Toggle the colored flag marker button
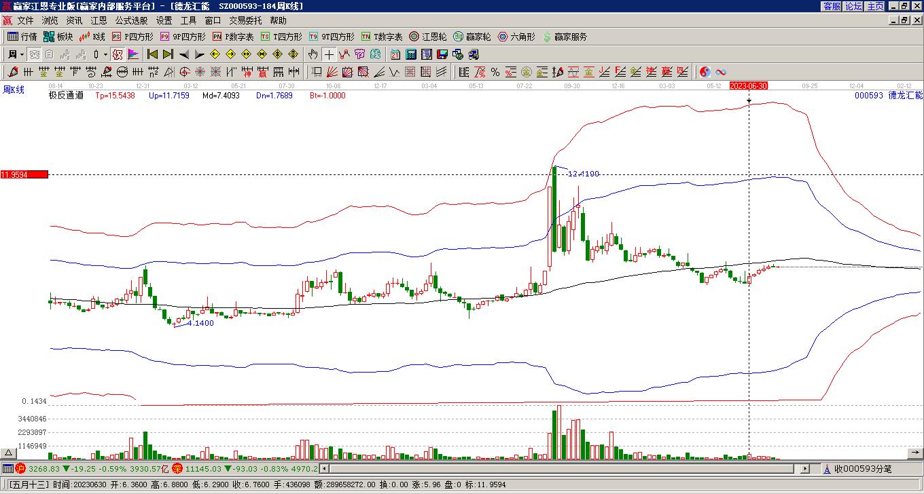The image size is (924, 494). (x=133, y=54)
